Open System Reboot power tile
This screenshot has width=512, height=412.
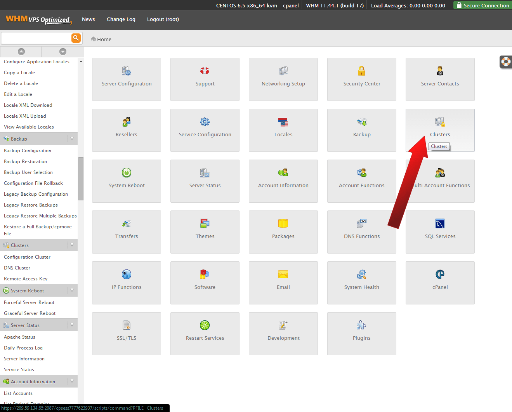127,181
